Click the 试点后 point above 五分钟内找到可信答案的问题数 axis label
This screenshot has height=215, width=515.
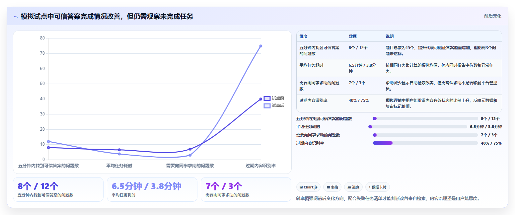click(48, 141)
